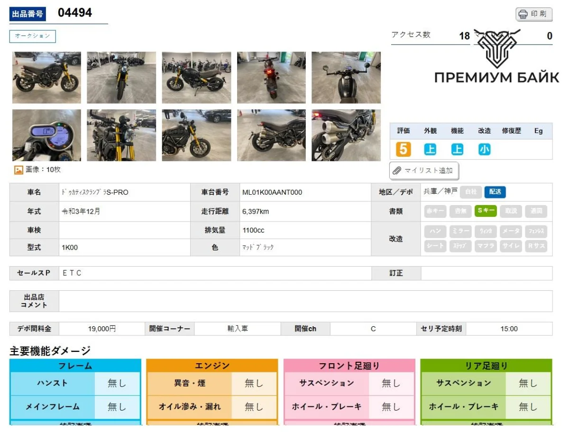Click the blue 上 badge under 機能
The width and height of the screenshot is (569, 448).
point(457,150)
